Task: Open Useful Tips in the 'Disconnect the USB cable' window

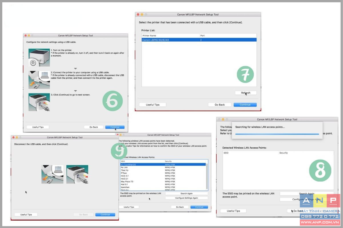Action: point(26,215)
